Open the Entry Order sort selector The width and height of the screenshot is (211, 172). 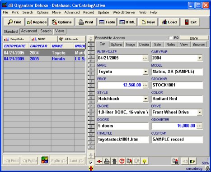tap(16, 39)
